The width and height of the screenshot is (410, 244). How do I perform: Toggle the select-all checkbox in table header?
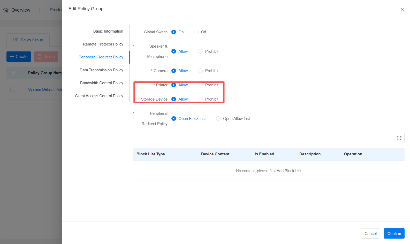pos(13,73)
